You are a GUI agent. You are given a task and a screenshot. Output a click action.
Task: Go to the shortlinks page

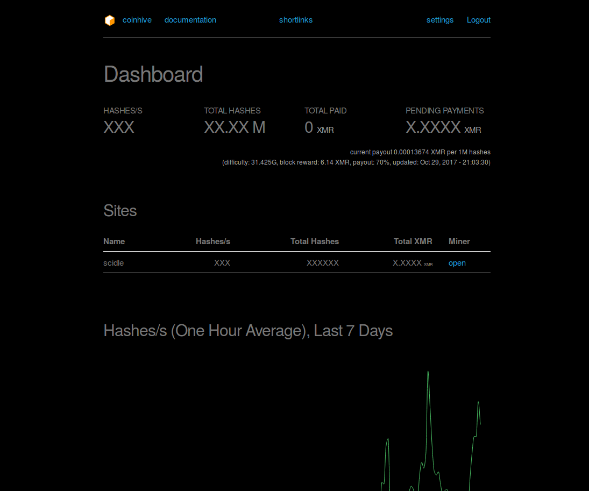(x=296, y=20)
